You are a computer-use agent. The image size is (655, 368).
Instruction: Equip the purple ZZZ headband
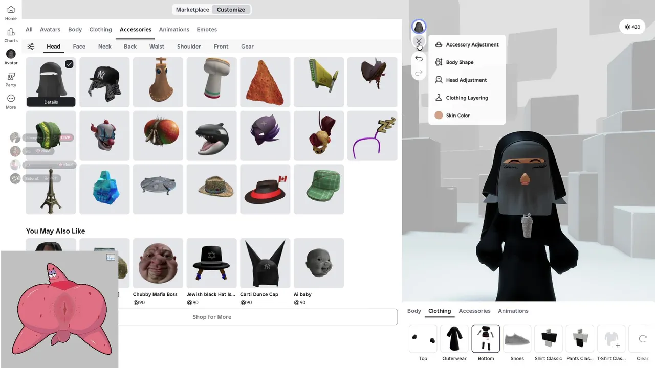pos(372,136)
